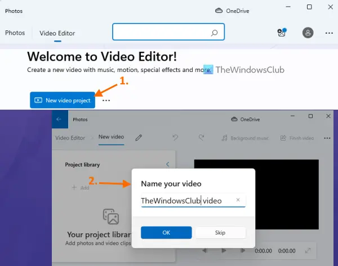Viewport: 338px width, 266px height.
Task: Click the previous frame control
Action: 205,250
